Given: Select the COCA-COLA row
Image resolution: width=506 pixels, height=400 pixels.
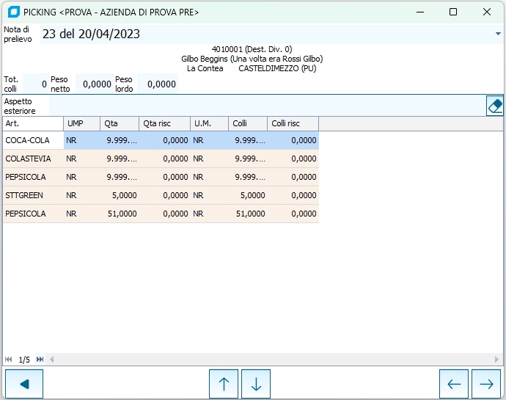Looking at the screenshot, I should coord(33,140).
